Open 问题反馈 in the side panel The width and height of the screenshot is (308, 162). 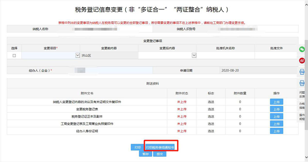click(302, 95)
